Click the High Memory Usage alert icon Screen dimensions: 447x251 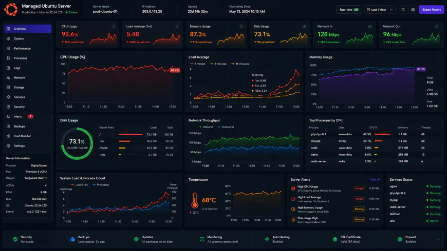coord(293,209)
